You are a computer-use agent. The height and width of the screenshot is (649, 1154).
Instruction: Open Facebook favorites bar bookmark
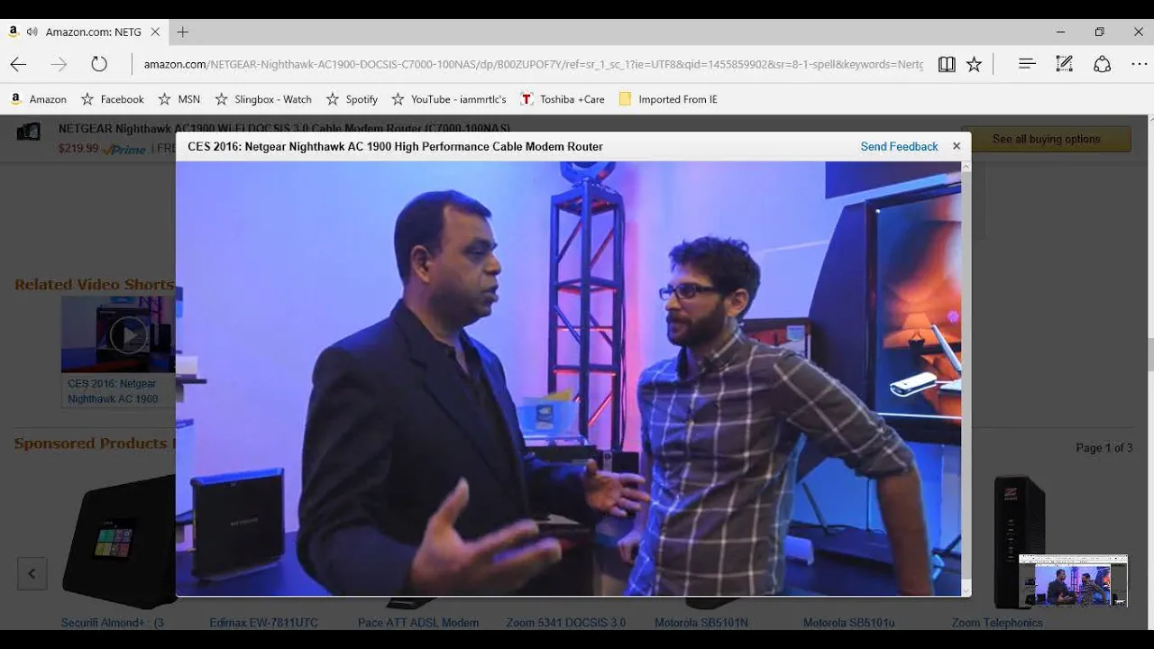point(113,99)
